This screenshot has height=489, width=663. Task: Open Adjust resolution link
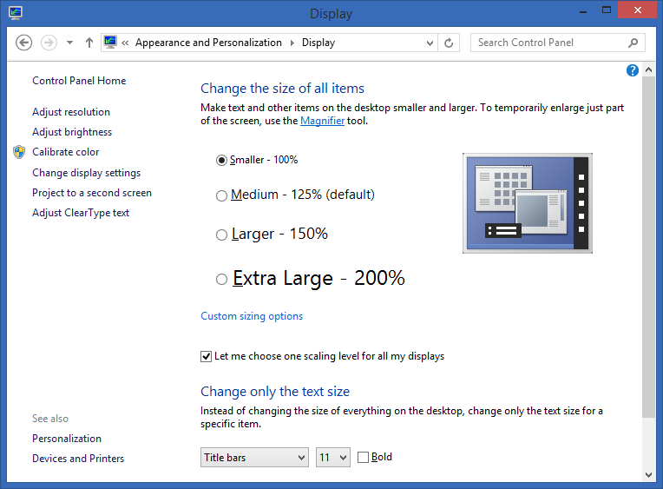click(x=71, y=112)
